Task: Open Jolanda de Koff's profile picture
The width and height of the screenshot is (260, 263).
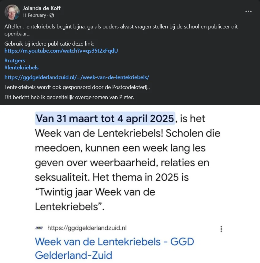Action: [x=12, y=12]
